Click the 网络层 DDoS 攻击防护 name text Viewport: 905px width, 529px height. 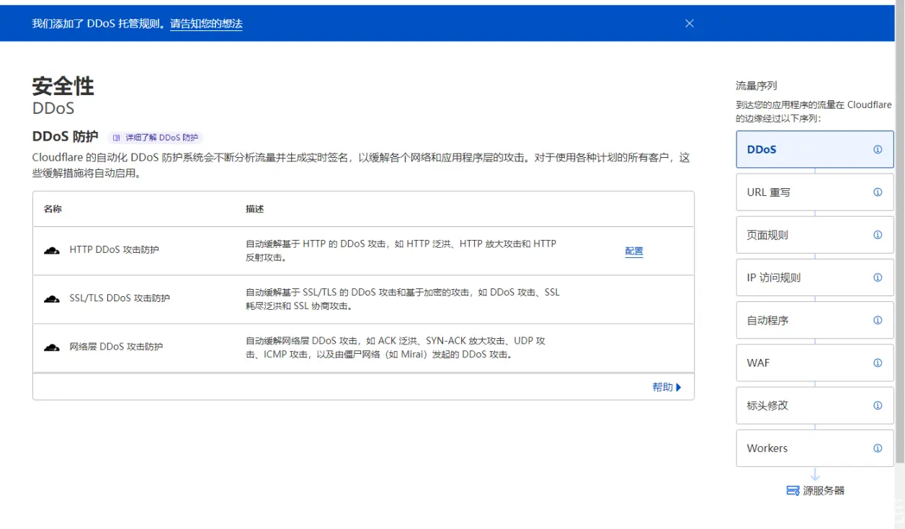[116, 347]
